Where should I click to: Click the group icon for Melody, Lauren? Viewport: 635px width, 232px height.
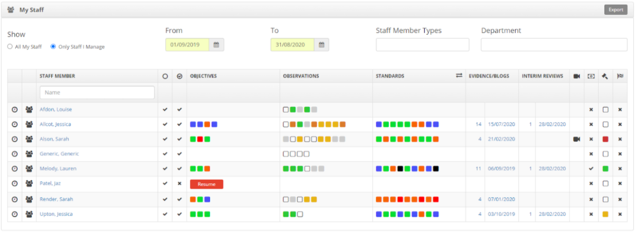click(29, 169)
